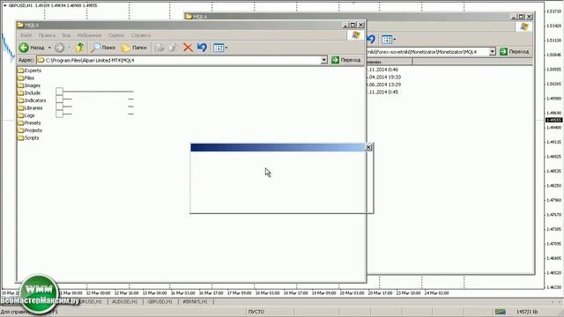The width and height of the screenshot is (564, 317).
Task: Switch to AUDUSD,H1 chart tab
Action: click(x=124, y=302)
